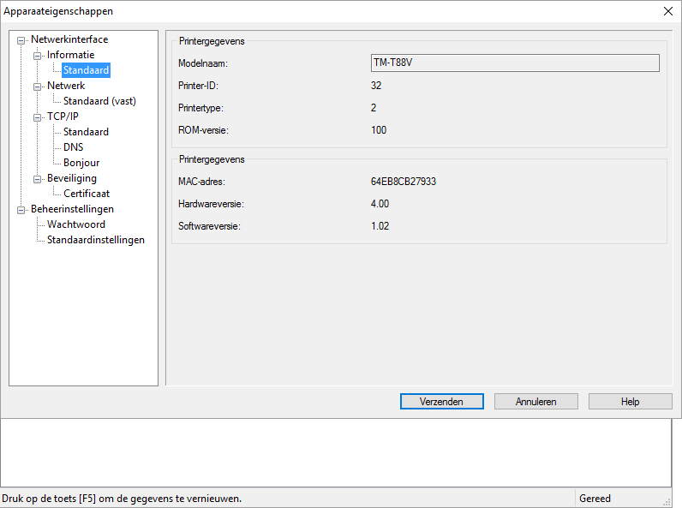The height and width of the screenshot is (508, 682).
Task: Select the Netwerk tree item
Action: click(x=66, y=86)
